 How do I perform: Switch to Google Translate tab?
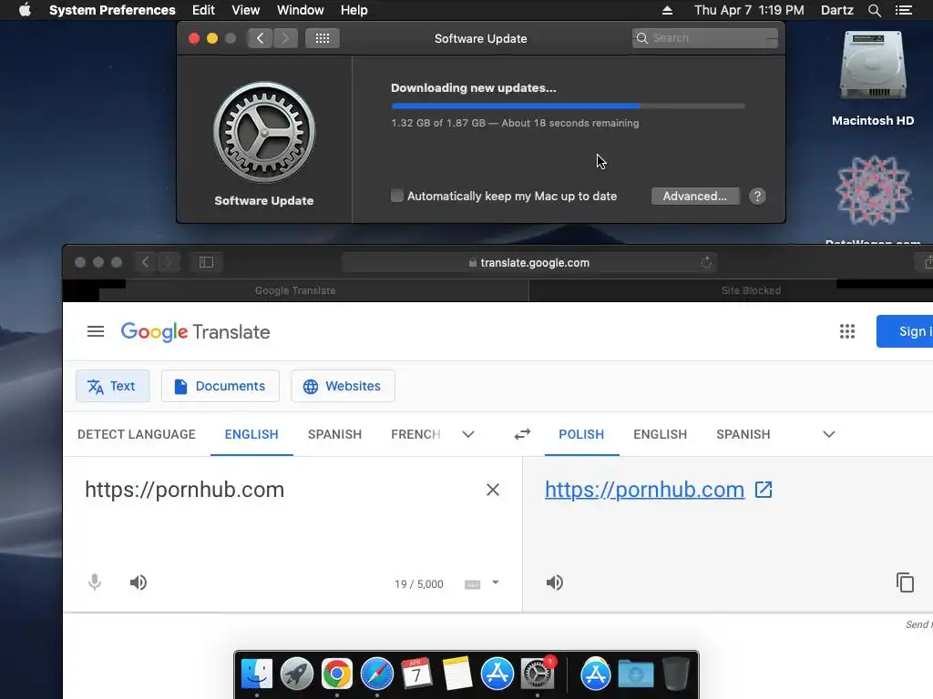pos(295,290)
